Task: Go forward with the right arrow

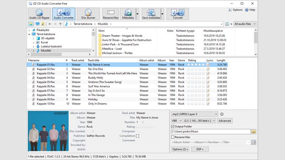Action: pos(55,24)
